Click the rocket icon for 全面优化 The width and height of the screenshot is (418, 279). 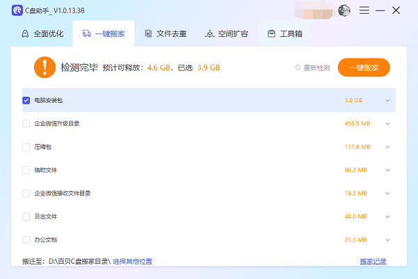click(25, 33)
